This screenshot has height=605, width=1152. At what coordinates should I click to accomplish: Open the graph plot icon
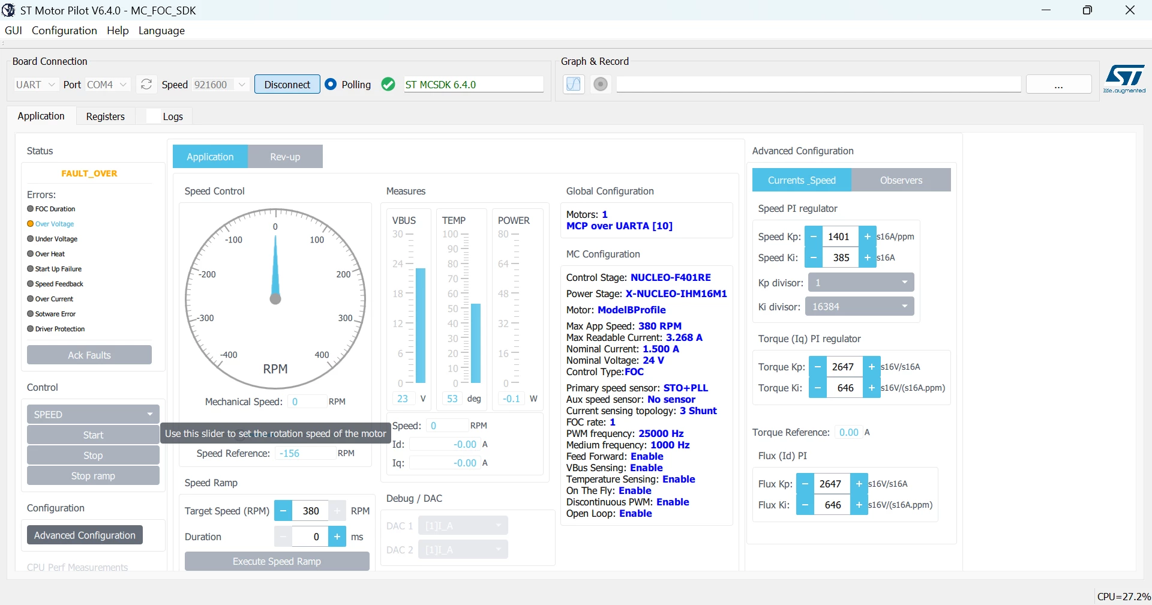point(574,84)
